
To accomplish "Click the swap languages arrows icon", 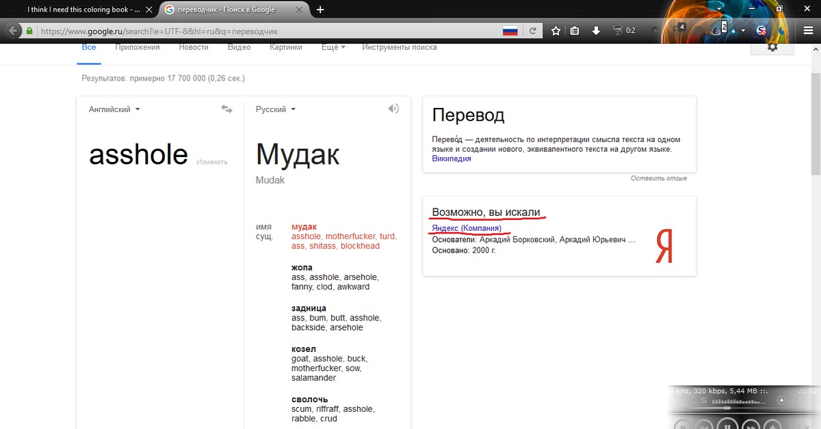I will tap(226, 109).
